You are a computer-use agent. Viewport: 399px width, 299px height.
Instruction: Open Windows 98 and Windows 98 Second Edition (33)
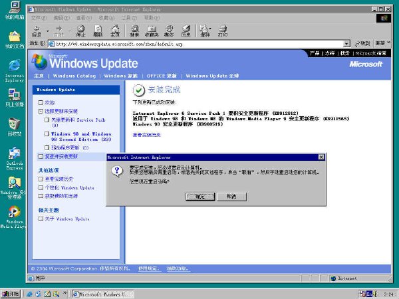pyautogui.click(x=81, y=136)
